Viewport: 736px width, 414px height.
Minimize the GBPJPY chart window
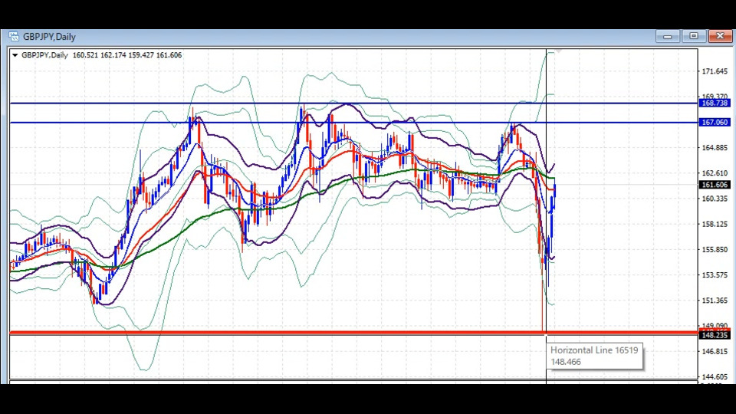pyautogui.click(x=668, y=36)
